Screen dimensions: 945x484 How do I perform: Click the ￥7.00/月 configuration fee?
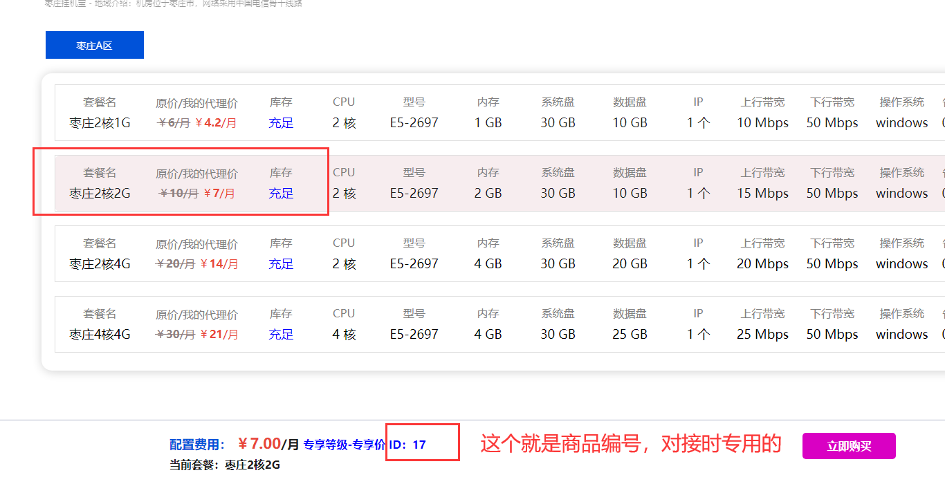(x=268, y=444)
